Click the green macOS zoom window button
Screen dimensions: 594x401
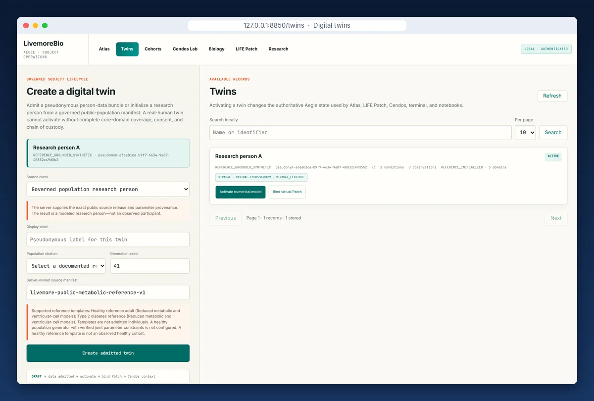pos(45,26)
